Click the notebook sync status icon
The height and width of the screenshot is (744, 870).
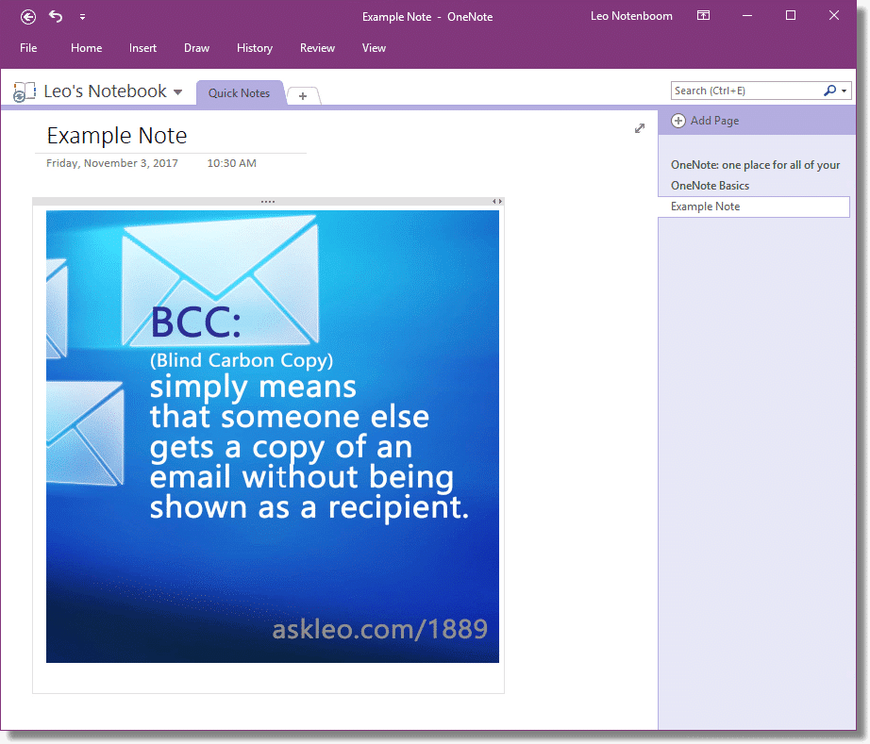pyautogui.click(x=24, y=91)
